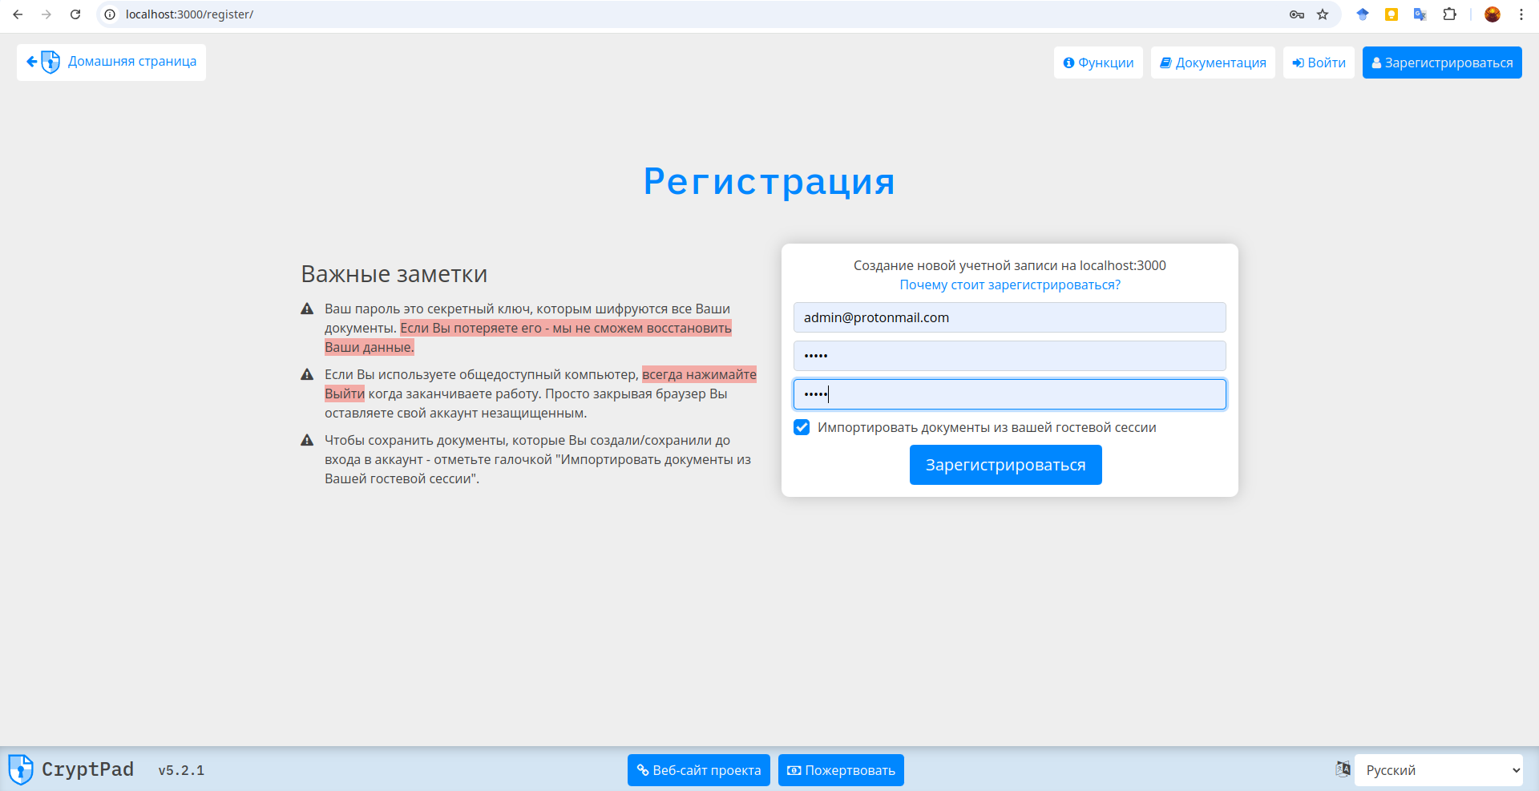1539x791 pixels.
Task: Select the email field showing admin@protonmail.com
Action: (1009, 317)
